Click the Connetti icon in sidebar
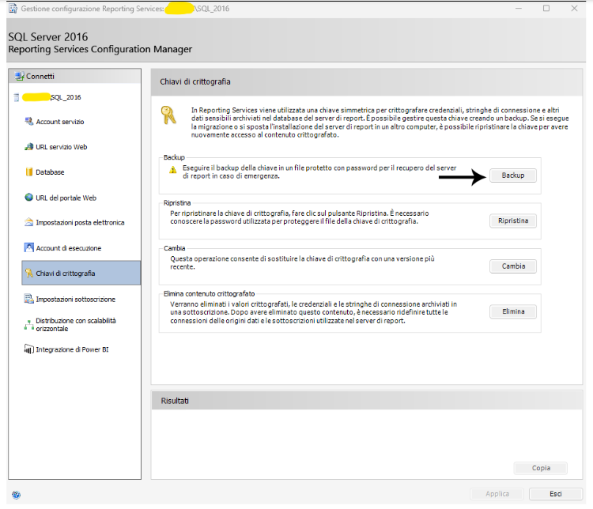 (x=19, y=77)
